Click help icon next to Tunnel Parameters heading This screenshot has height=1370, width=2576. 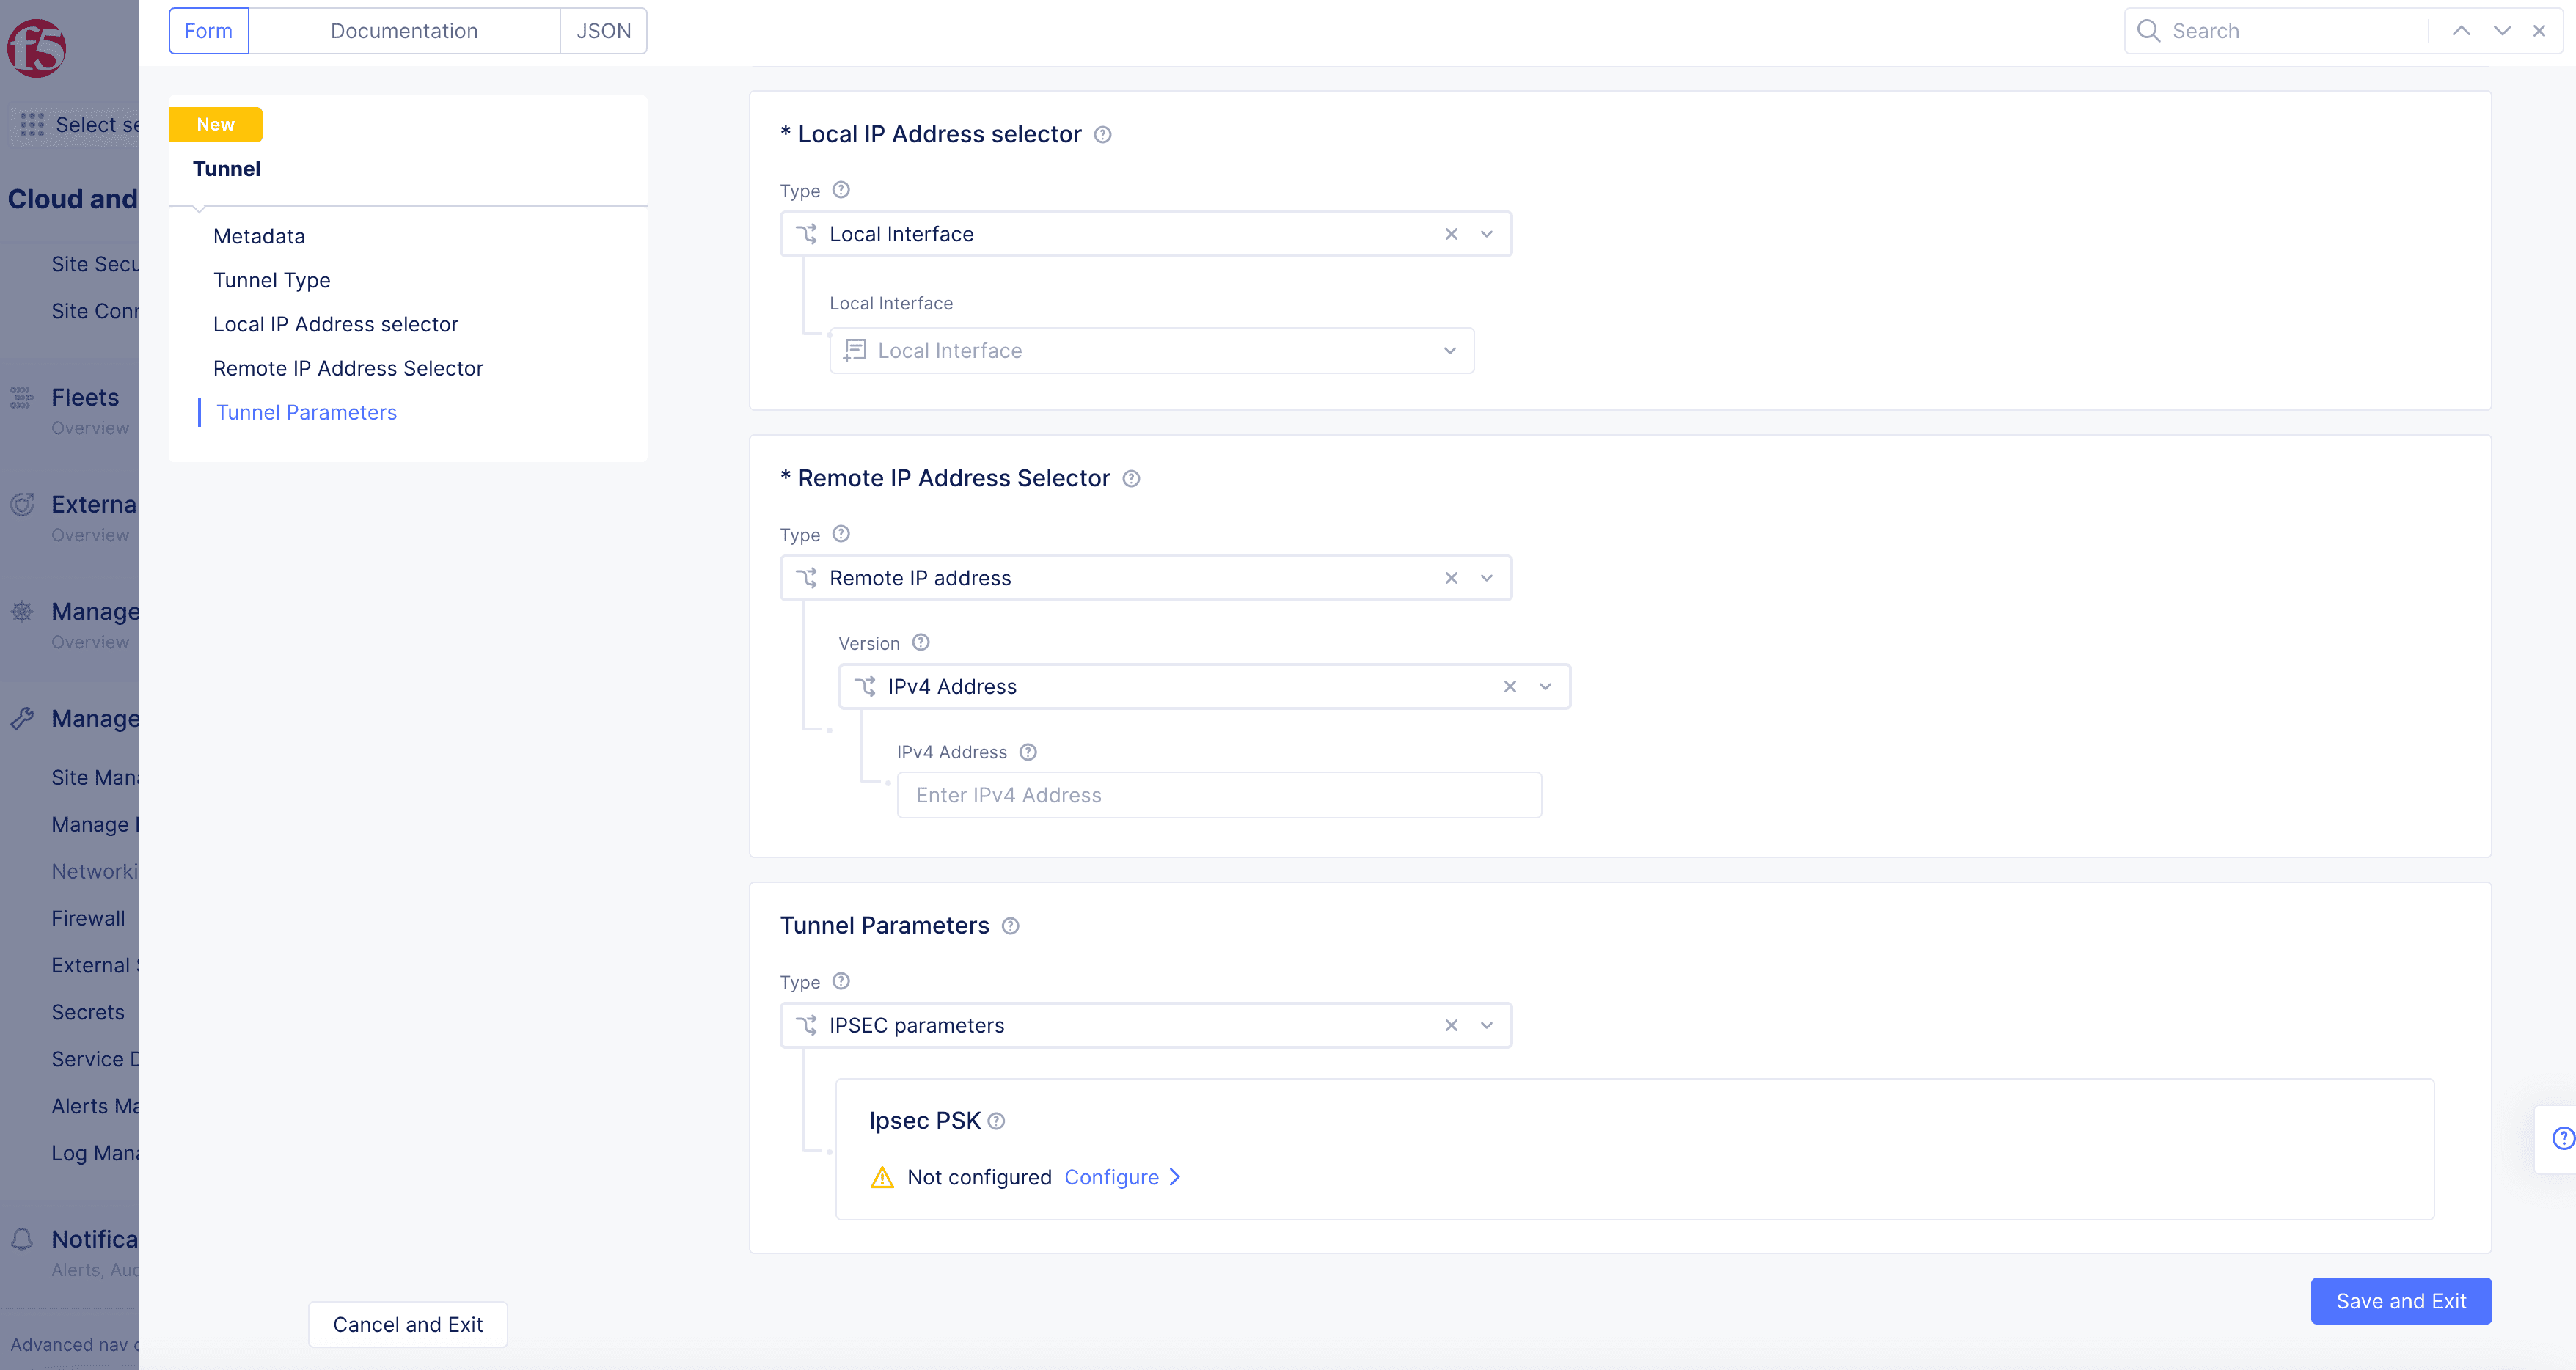tap(1010, 926)
